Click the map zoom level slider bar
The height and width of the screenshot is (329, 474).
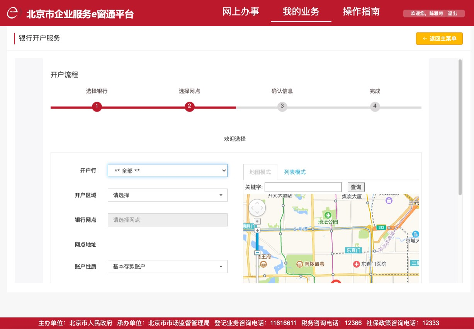tap(257, 241)
